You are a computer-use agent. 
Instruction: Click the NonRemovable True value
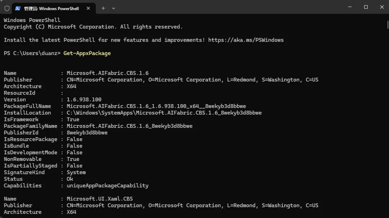[x=73, y=159]
